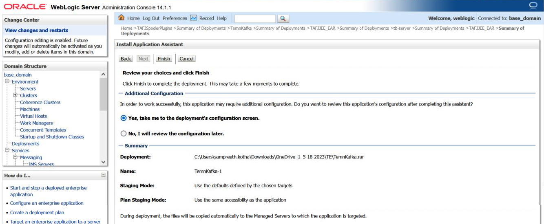
Task: Collapse the Environment tree node
Action: (7, 81)
